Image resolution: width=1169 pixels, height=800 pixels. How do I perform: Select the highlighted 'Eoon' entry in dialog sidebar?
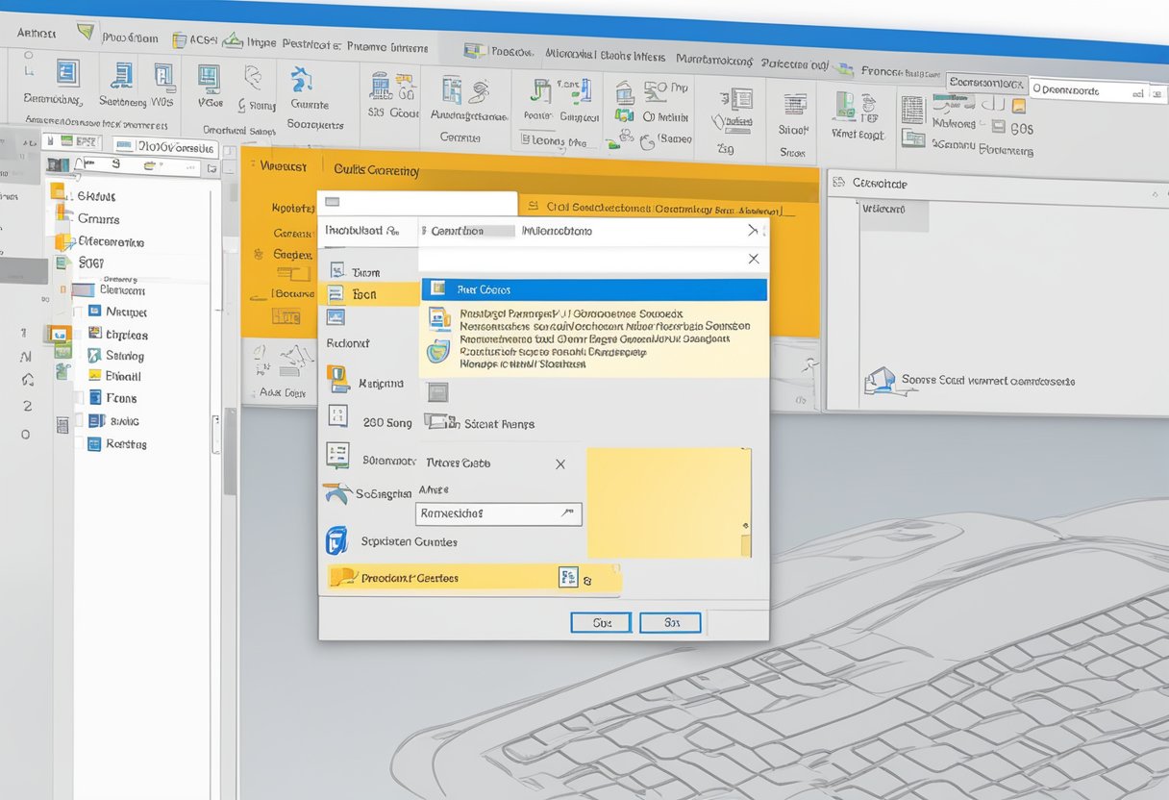365,295
